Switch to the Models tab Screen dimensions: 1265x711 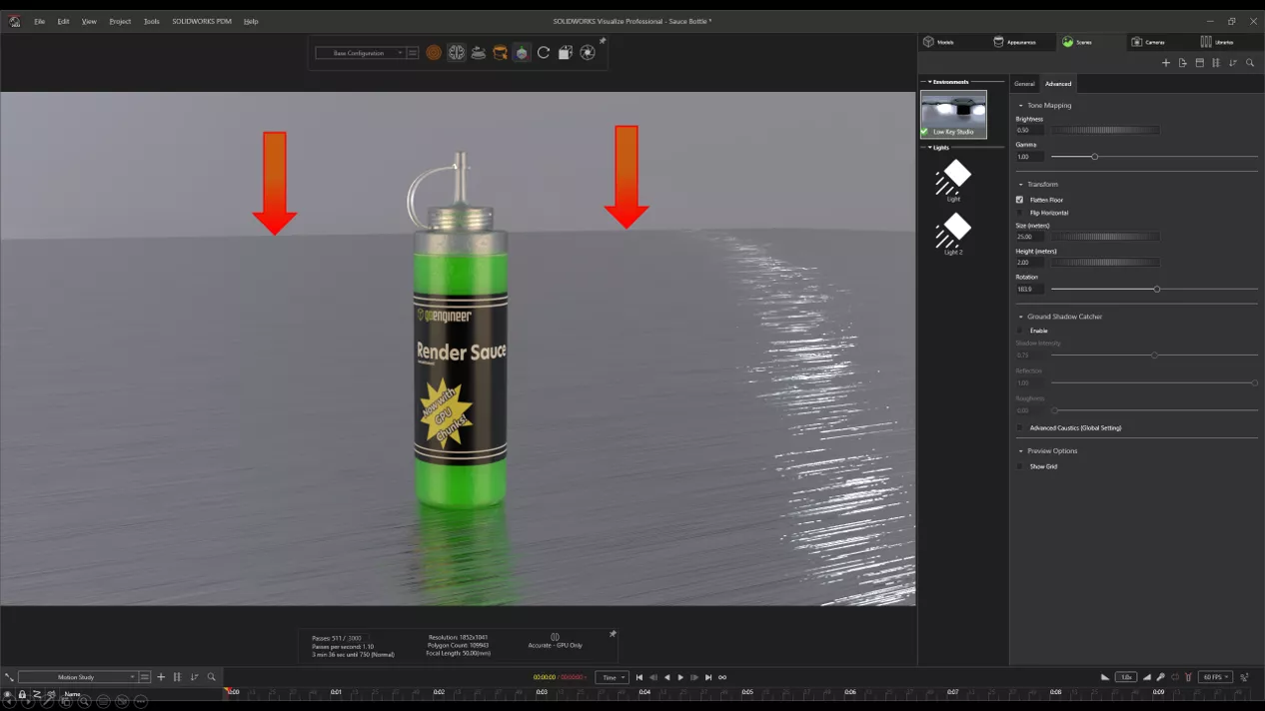939,42
